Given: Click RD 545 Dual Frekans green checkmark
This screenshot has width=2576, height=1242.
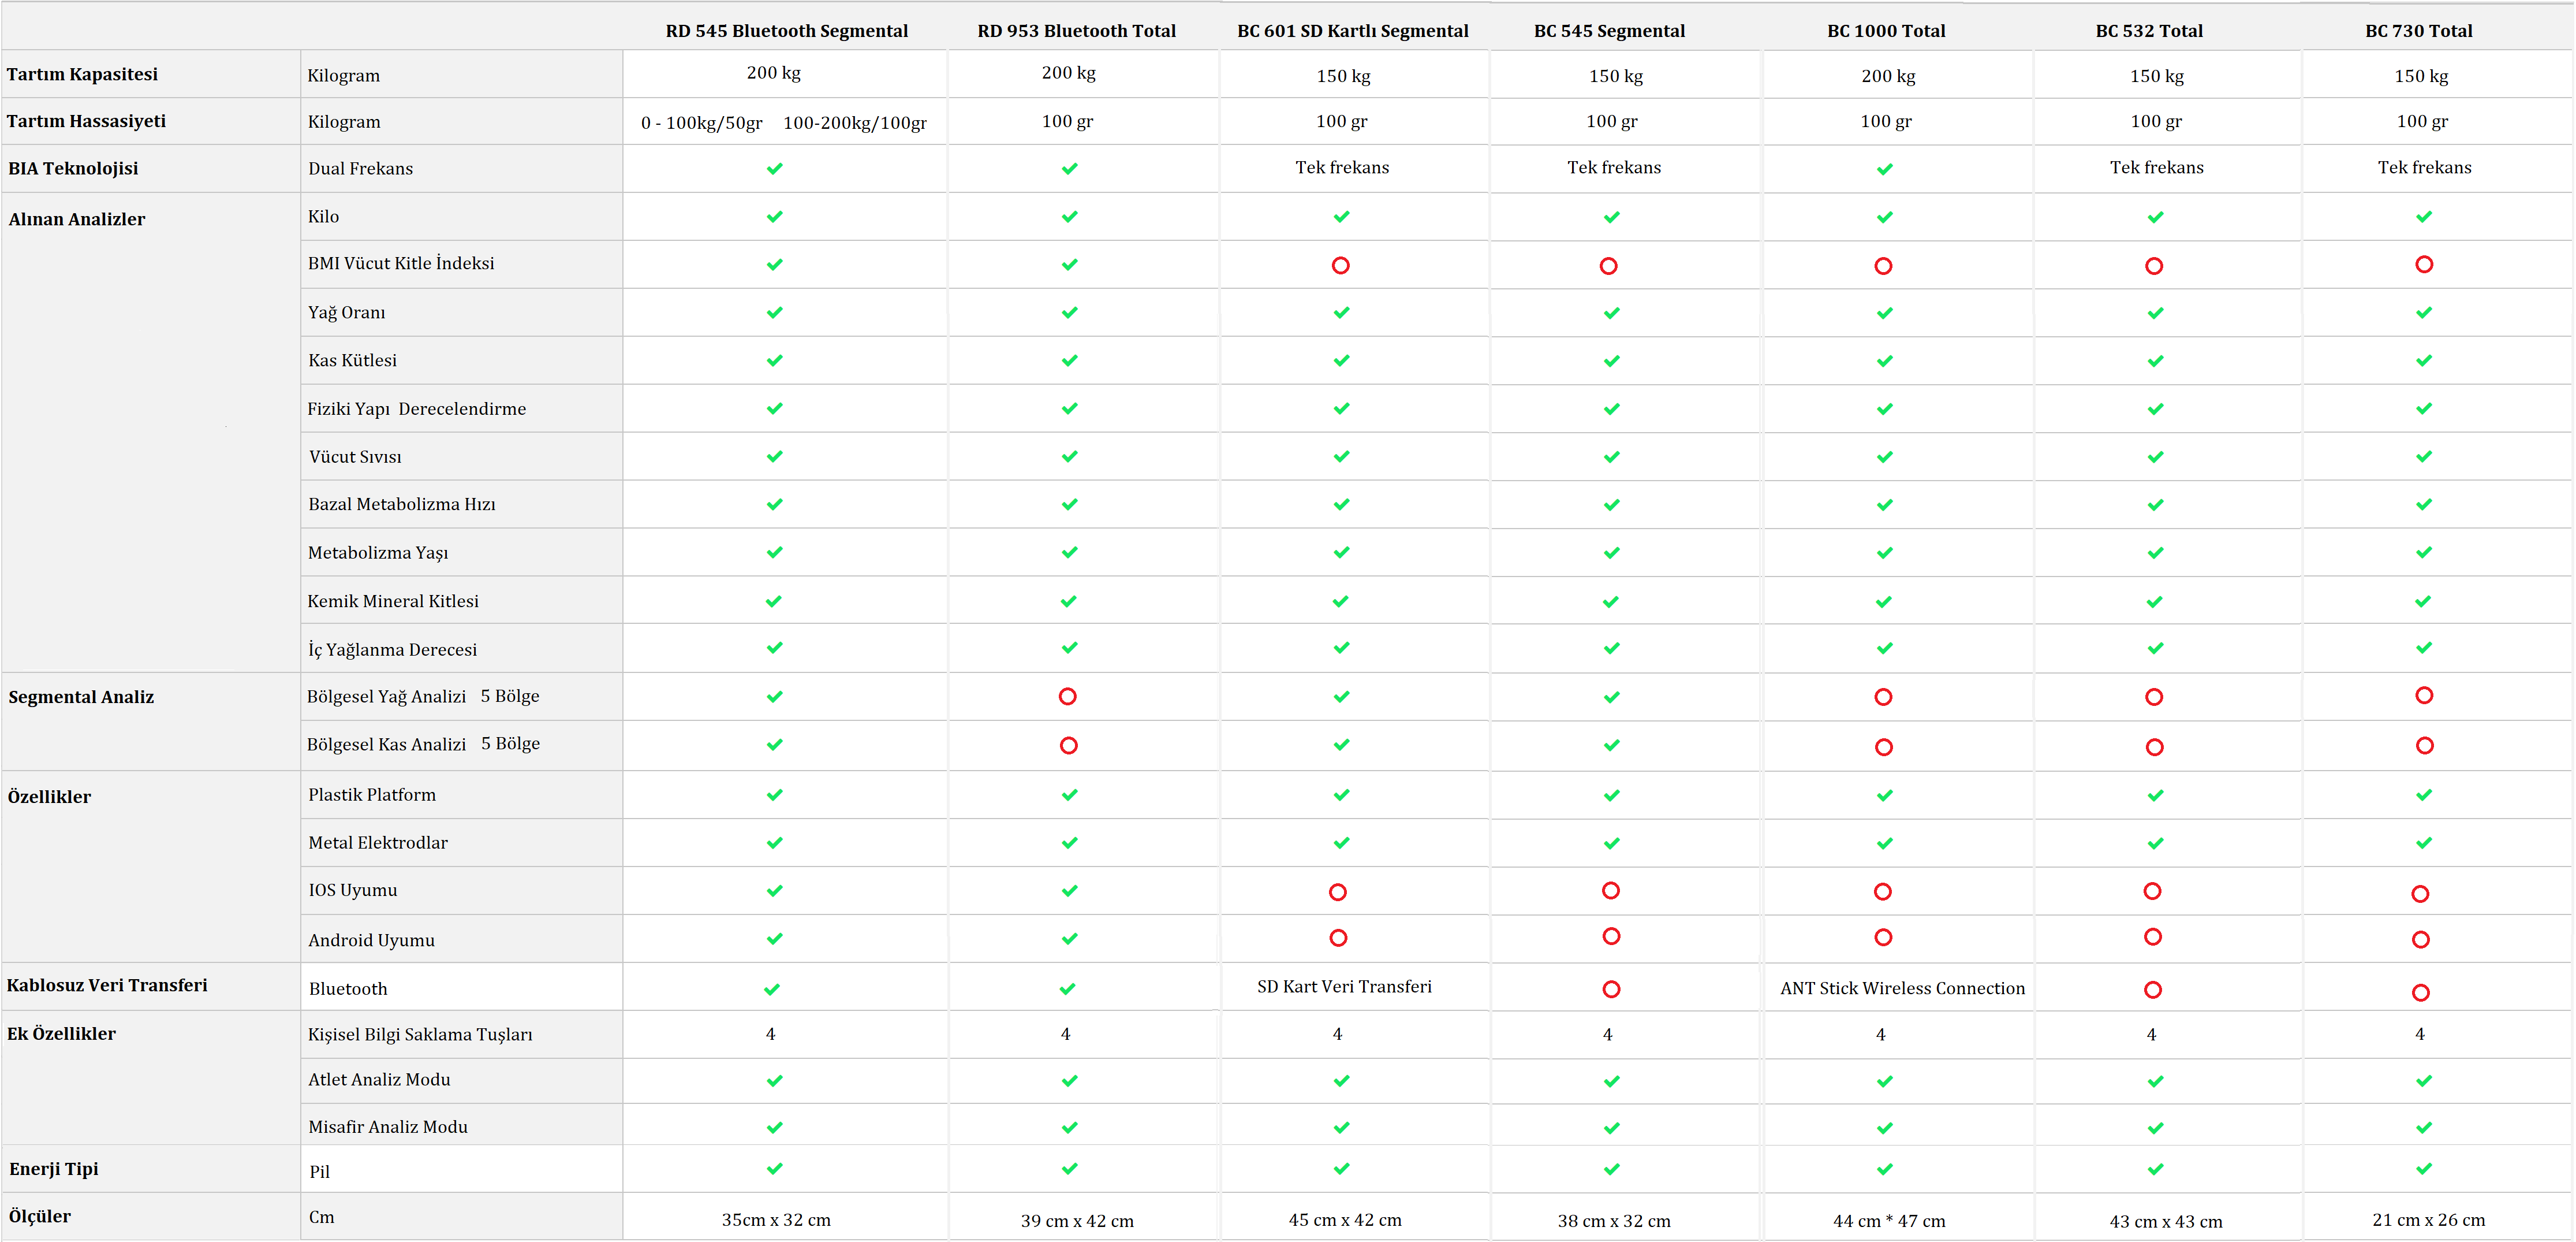Looking at the screenshot, I should pos(774,168).
